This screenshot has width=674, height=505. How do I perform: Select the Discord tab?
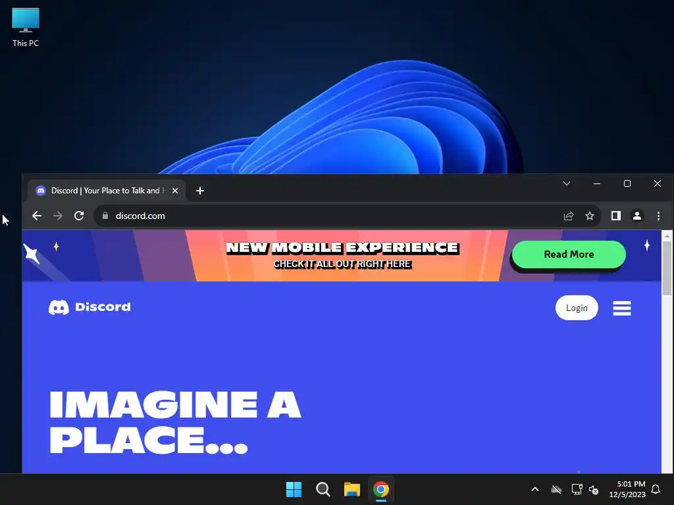pos(106,191)
